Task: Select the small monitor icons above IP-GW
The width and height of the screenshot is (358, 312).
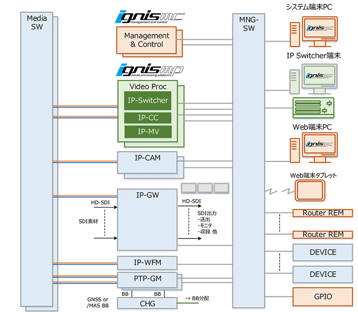Action: click(205, 188)
